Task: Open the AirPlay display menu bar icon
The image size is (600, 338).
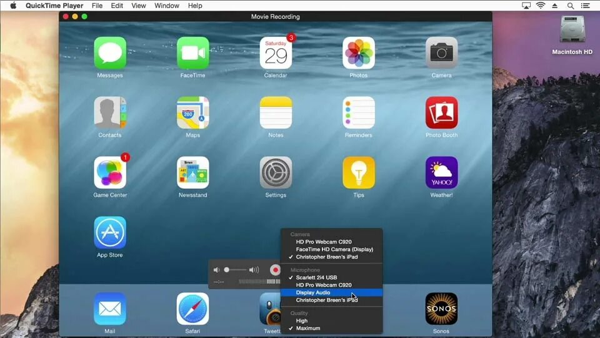Action: click(526, 6)
